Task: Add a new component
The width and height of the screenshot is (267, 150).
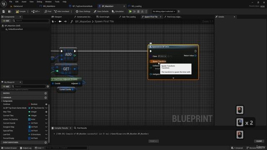Action: (x=6, y=21)
